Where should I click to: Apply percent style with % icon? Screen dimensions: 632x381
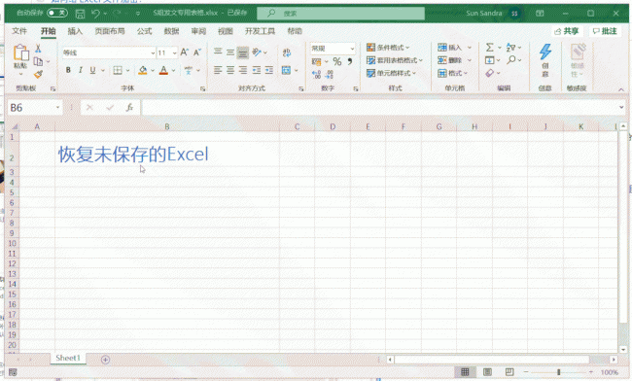coord(337,61)
